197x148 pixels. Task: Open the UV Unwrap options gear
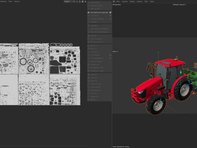point(110,16)
